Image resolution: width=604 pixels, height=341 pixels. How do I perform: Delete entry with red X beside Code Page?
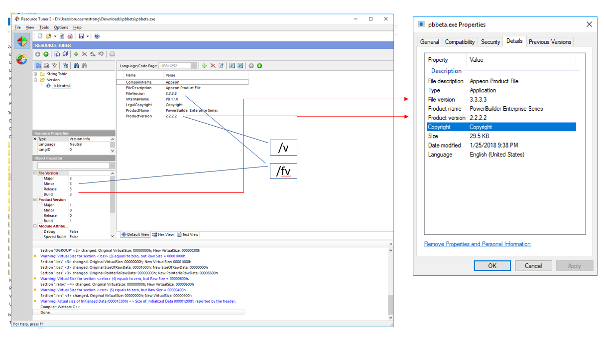(x=213, y=66)
